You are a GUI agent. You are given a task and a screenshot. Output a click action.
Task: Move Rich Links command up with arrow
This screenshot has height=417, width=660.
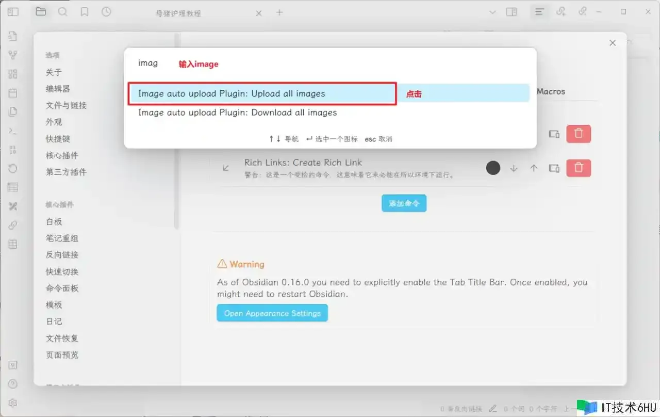click(x=534, y=168)
